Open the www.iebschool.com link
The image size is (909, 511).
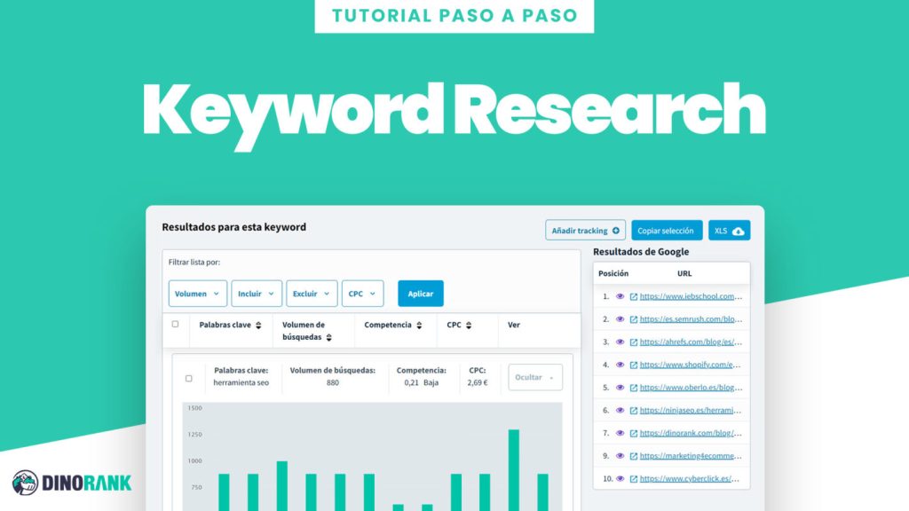(x=691, y=296)
